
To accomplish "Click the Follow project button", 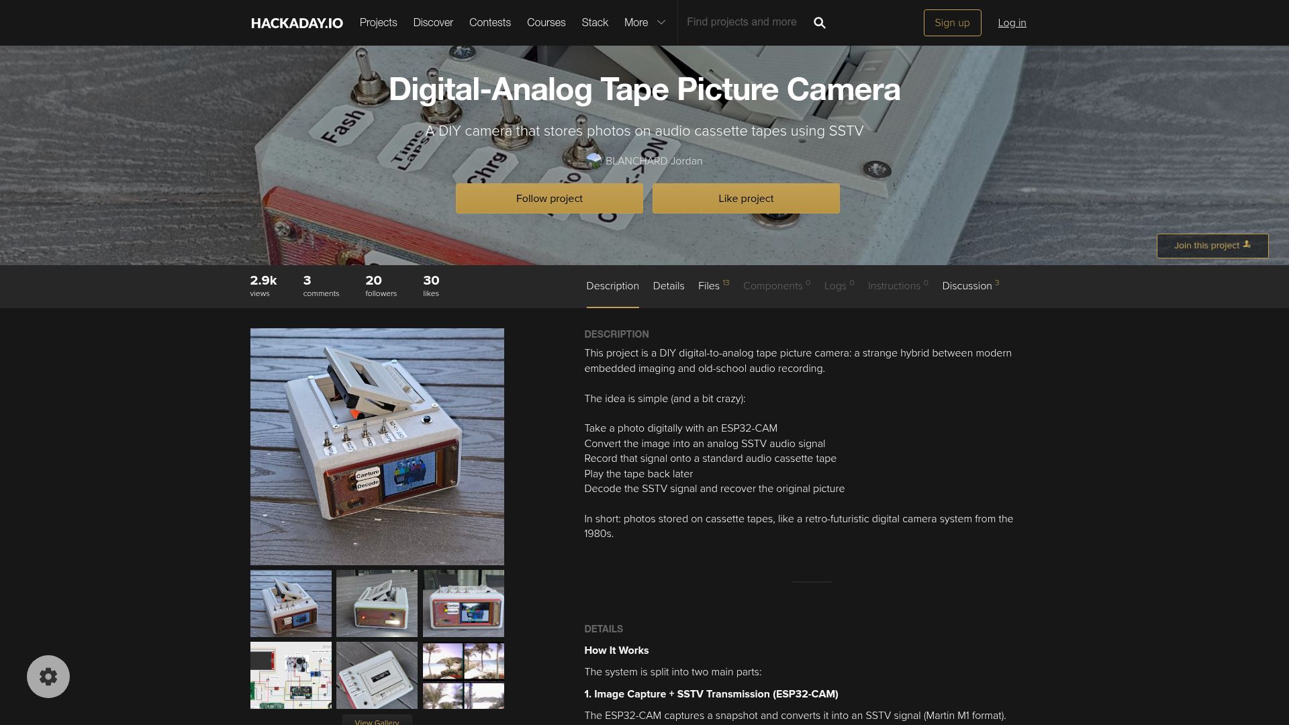I will tap(549, 199).
